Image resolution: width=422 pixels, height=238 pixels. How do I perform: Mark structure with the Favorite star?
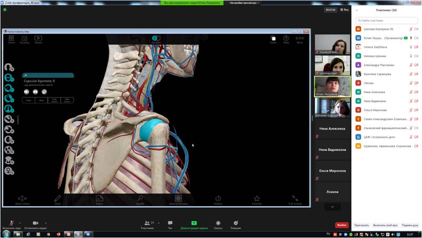(257, 199)
